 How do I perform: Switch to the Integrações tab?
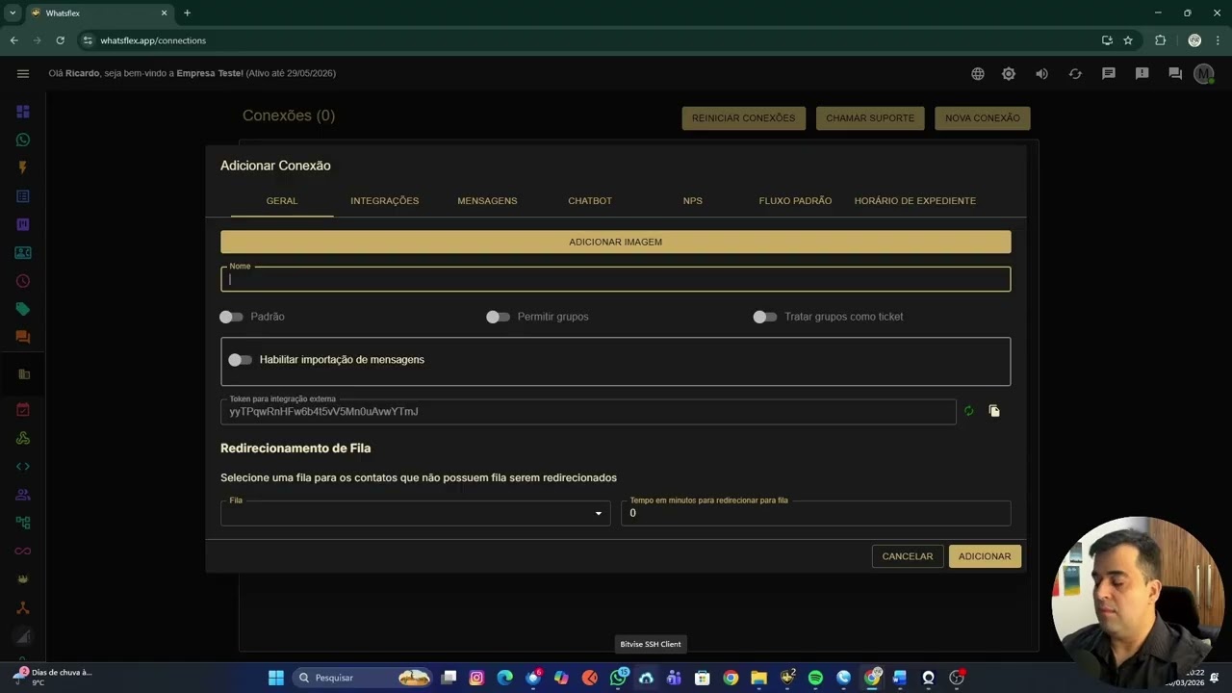385,200
